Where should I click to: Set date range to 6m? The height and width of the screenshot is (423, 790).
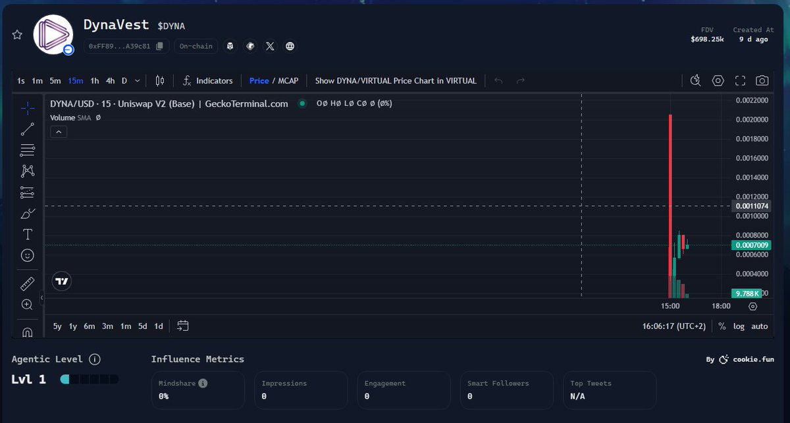tap(90, 326)
